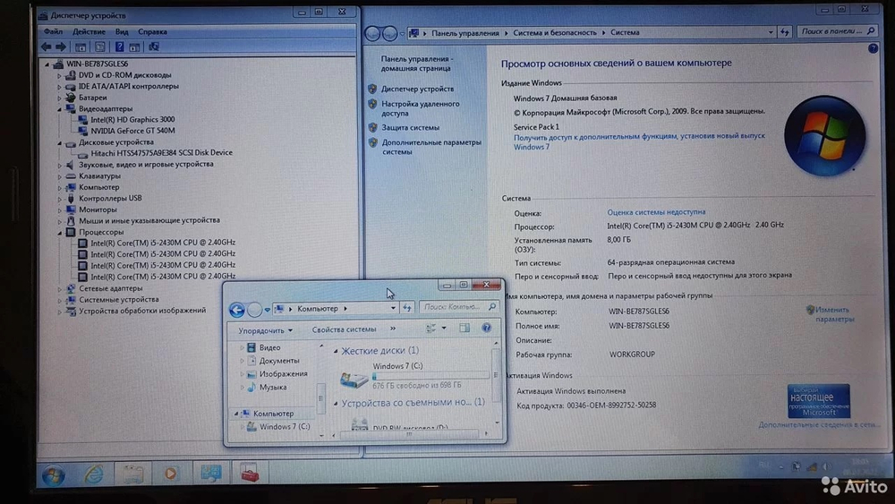Click Оценка системы недоступна link
The image size is (895, 504).
pyautogui.click(x=656, y=212)
